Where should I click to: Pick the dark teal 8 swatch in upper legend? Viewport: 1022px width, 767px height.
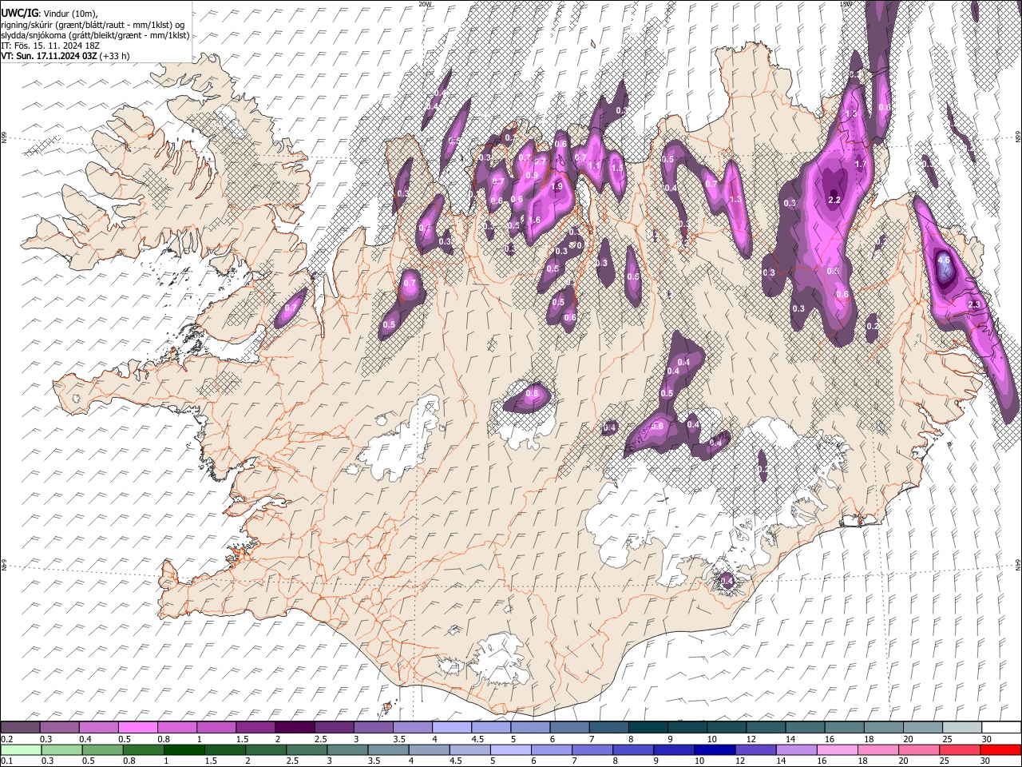pos(648,727)
